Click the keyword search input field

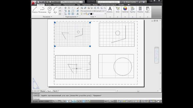click(x=109, y=2)
